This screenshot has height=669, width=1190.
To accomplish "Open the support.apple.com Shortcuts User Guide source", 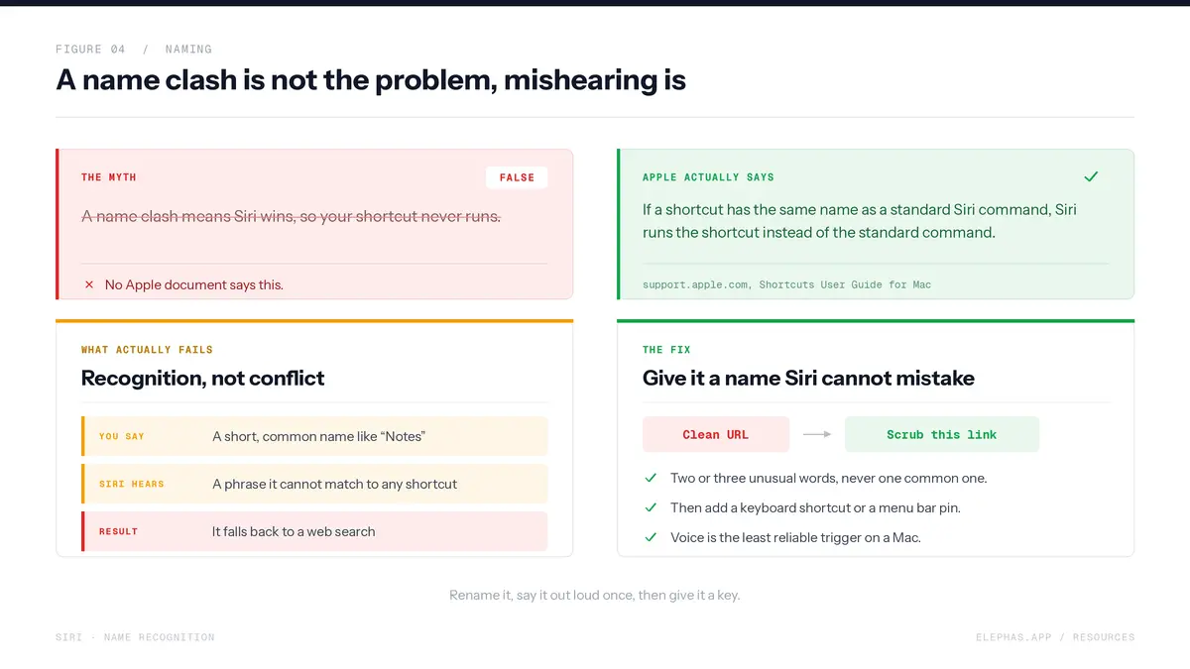I will coord(786,284).
